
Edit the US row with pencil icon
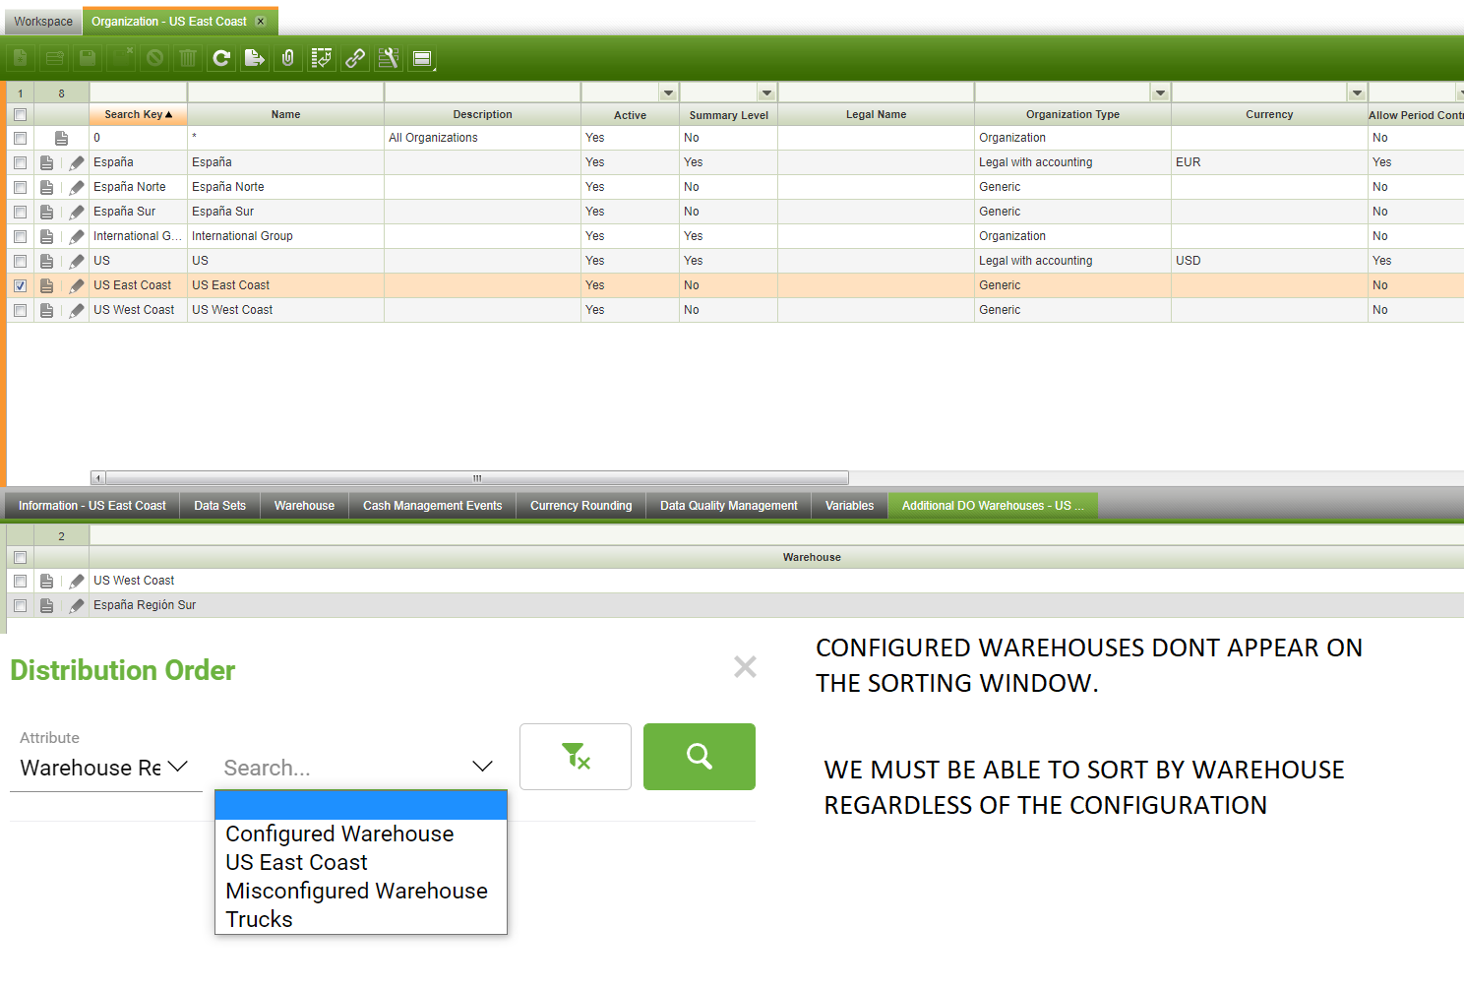pos(77,261)
